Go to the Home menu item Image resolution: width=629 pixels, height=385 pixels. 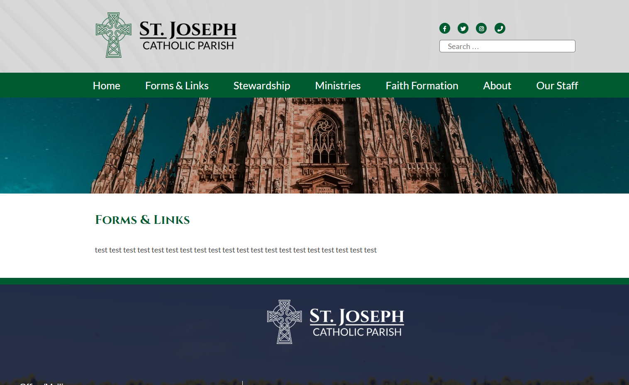coord(107,86)
